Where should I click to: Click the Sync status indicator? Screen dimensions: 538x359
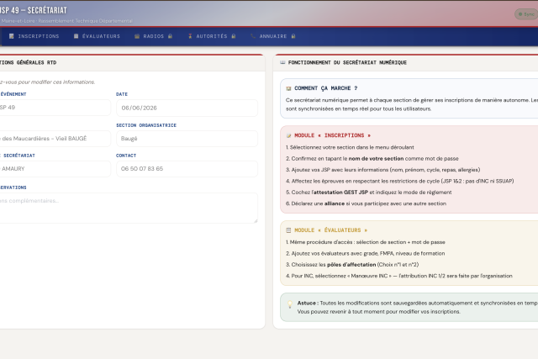click(526, 14)
